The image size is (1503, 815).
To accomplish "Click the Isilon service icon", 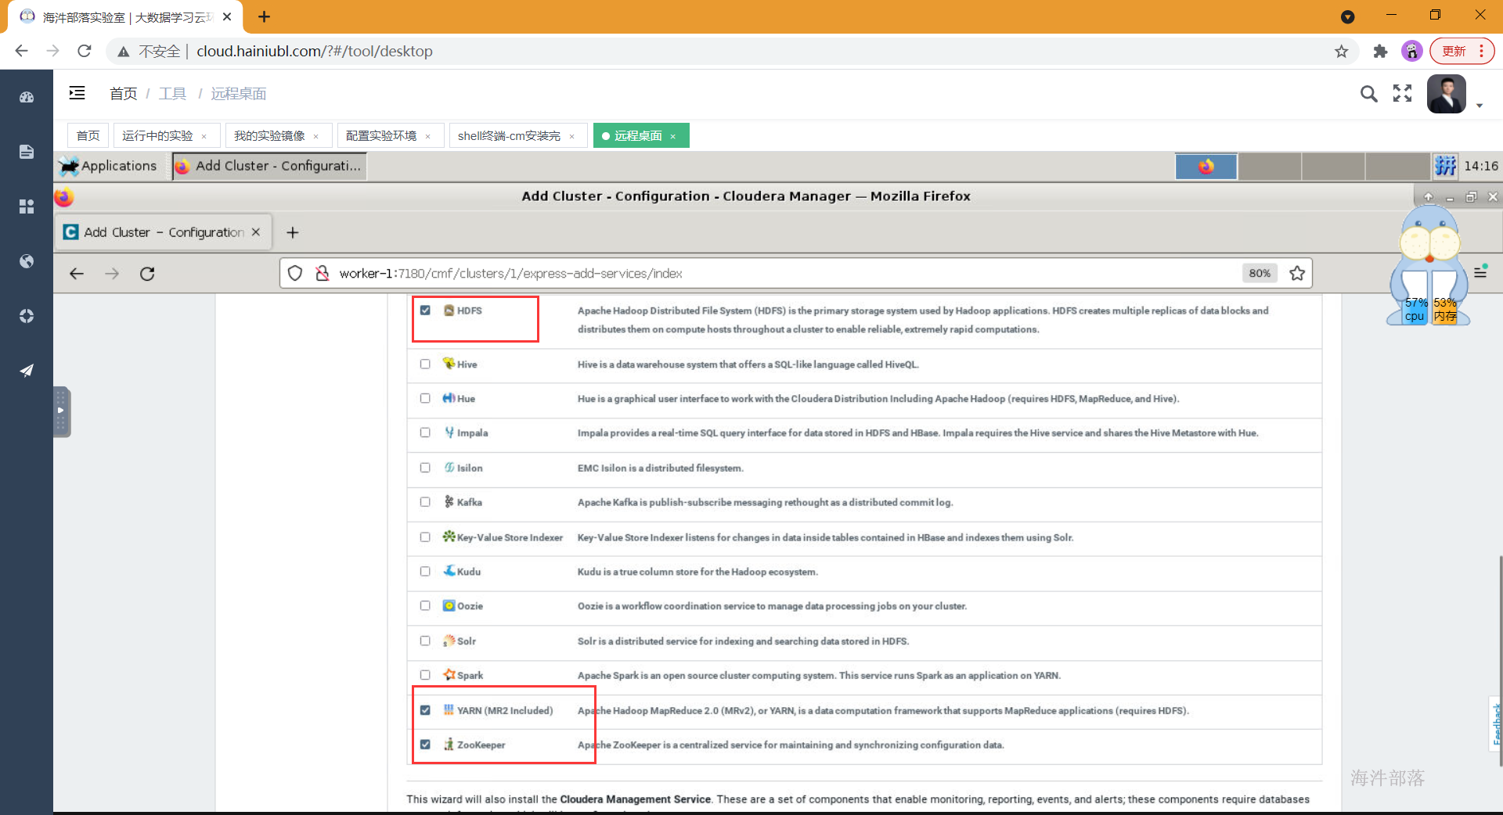I will 449,468.
